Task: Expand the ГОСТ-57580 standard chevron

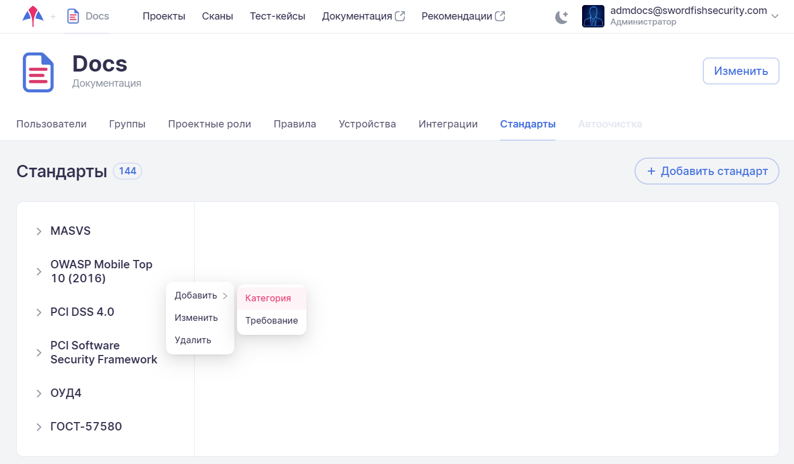Action: point(39,427)
